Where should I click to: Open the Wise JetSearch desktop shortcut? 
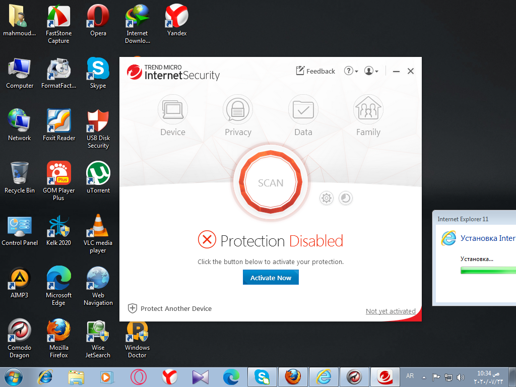click(x=98, y=338)
